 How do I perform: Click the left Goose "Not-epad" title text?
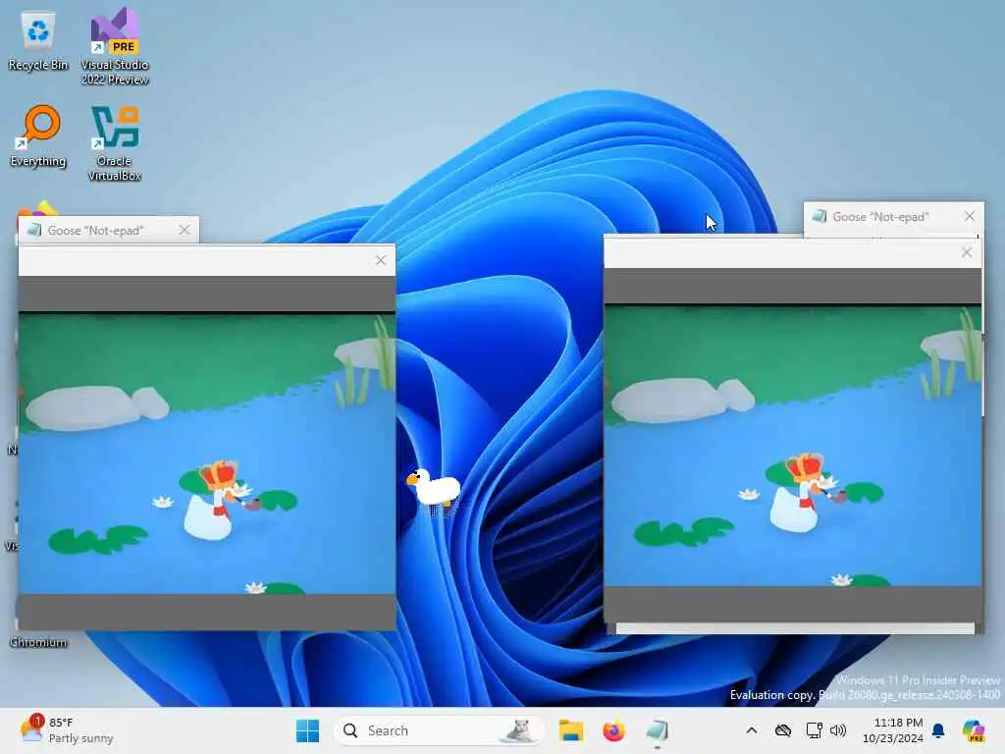(x=95, y=230)
